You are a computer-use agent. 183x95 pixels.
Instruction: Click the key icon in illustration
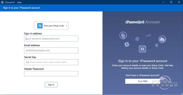tap(148, 35)
